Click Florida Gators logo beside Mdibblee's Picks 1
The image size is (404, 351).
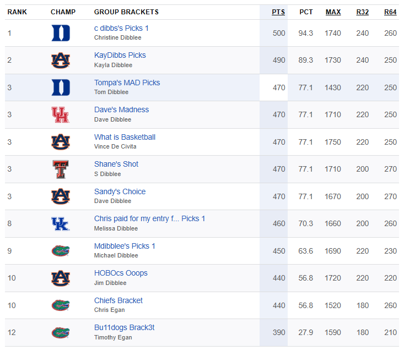click(x=61, y=251)
